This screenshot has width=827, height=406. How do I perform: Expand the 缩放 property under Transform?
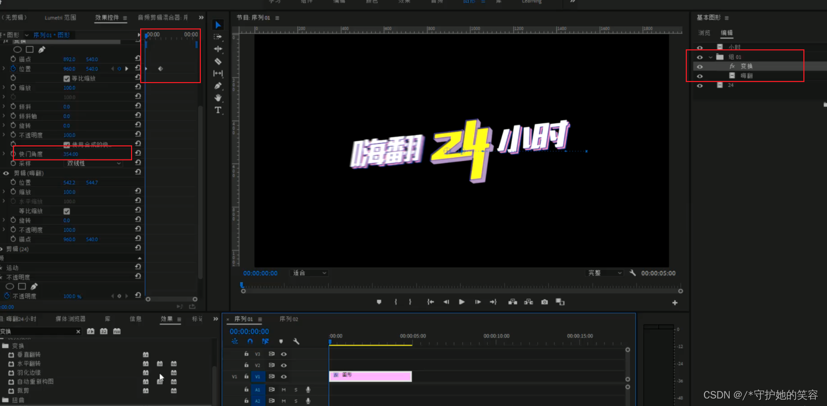[4, 87]
